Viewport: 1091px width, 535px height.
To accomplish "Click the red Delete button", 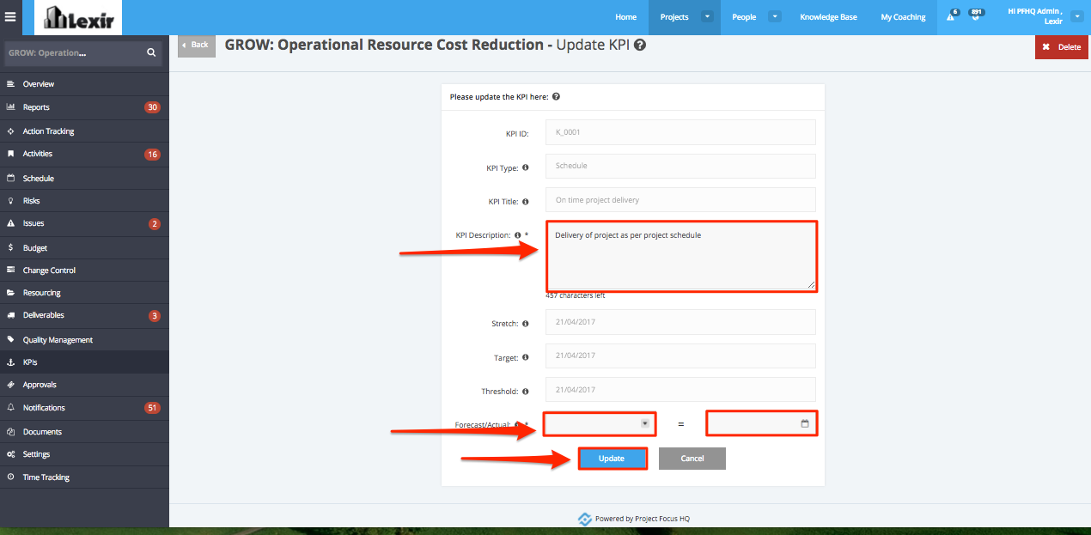I will tap(1063, 47).
